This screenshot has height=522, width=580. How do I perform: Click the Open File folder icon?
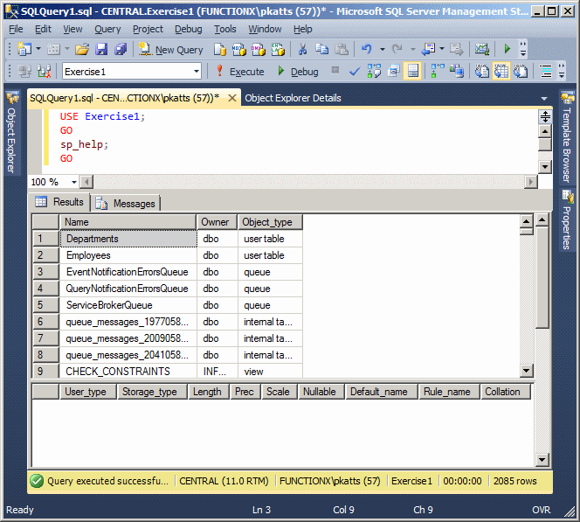click(82, 49)
